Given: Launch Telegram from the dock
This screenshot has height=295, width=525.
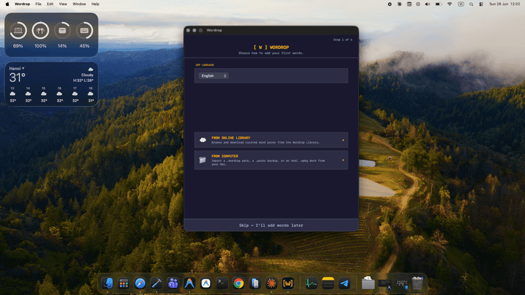Looking at the screenshot, I should click(344, 283).
